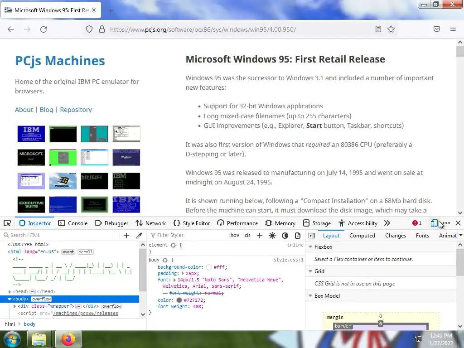464x348 pixels.
Task: Open the Windows Start menu orb
Action: 12,339
